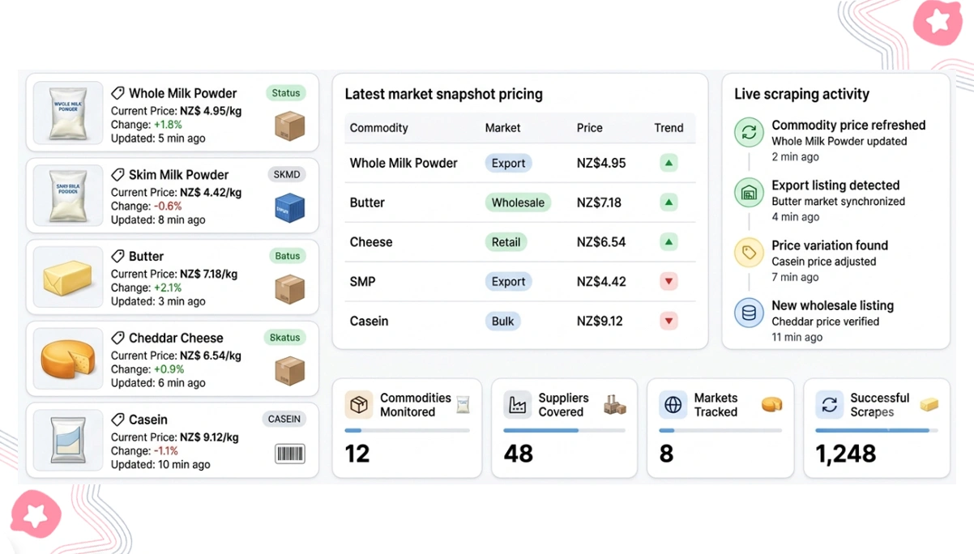The width and height of the screenshot is (974, 554).
Task: Click the stacked boxes icon on Suppliers Covered tile
Action: click(x=615, y=404)
